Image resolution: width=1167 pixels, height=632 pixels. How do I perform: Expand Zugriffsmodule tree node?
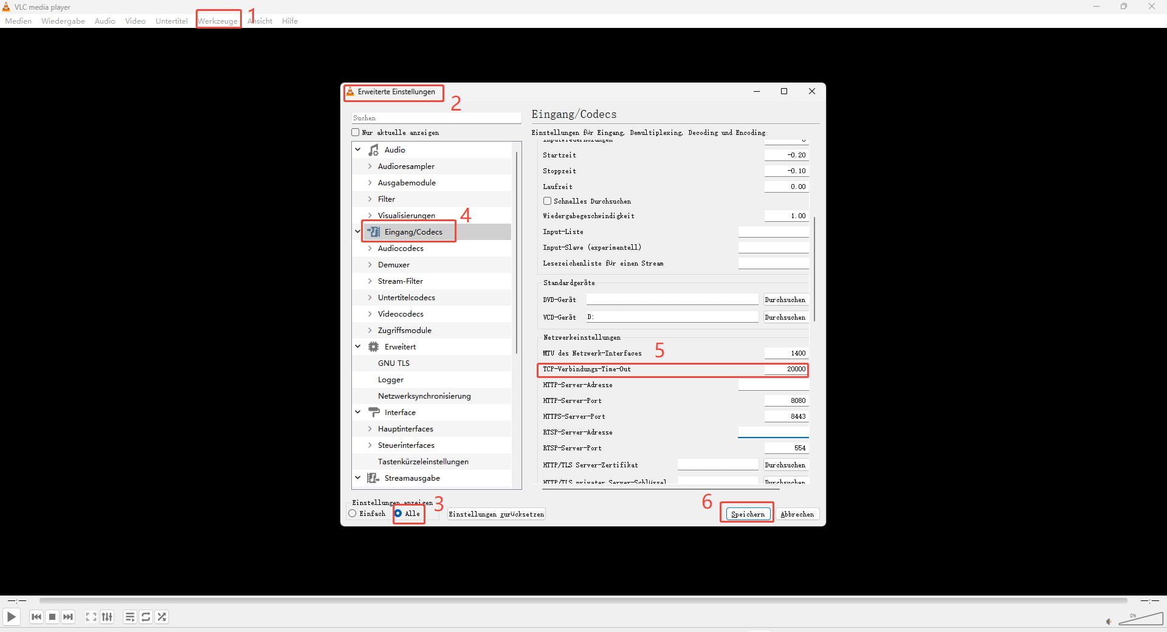(370, 331)
